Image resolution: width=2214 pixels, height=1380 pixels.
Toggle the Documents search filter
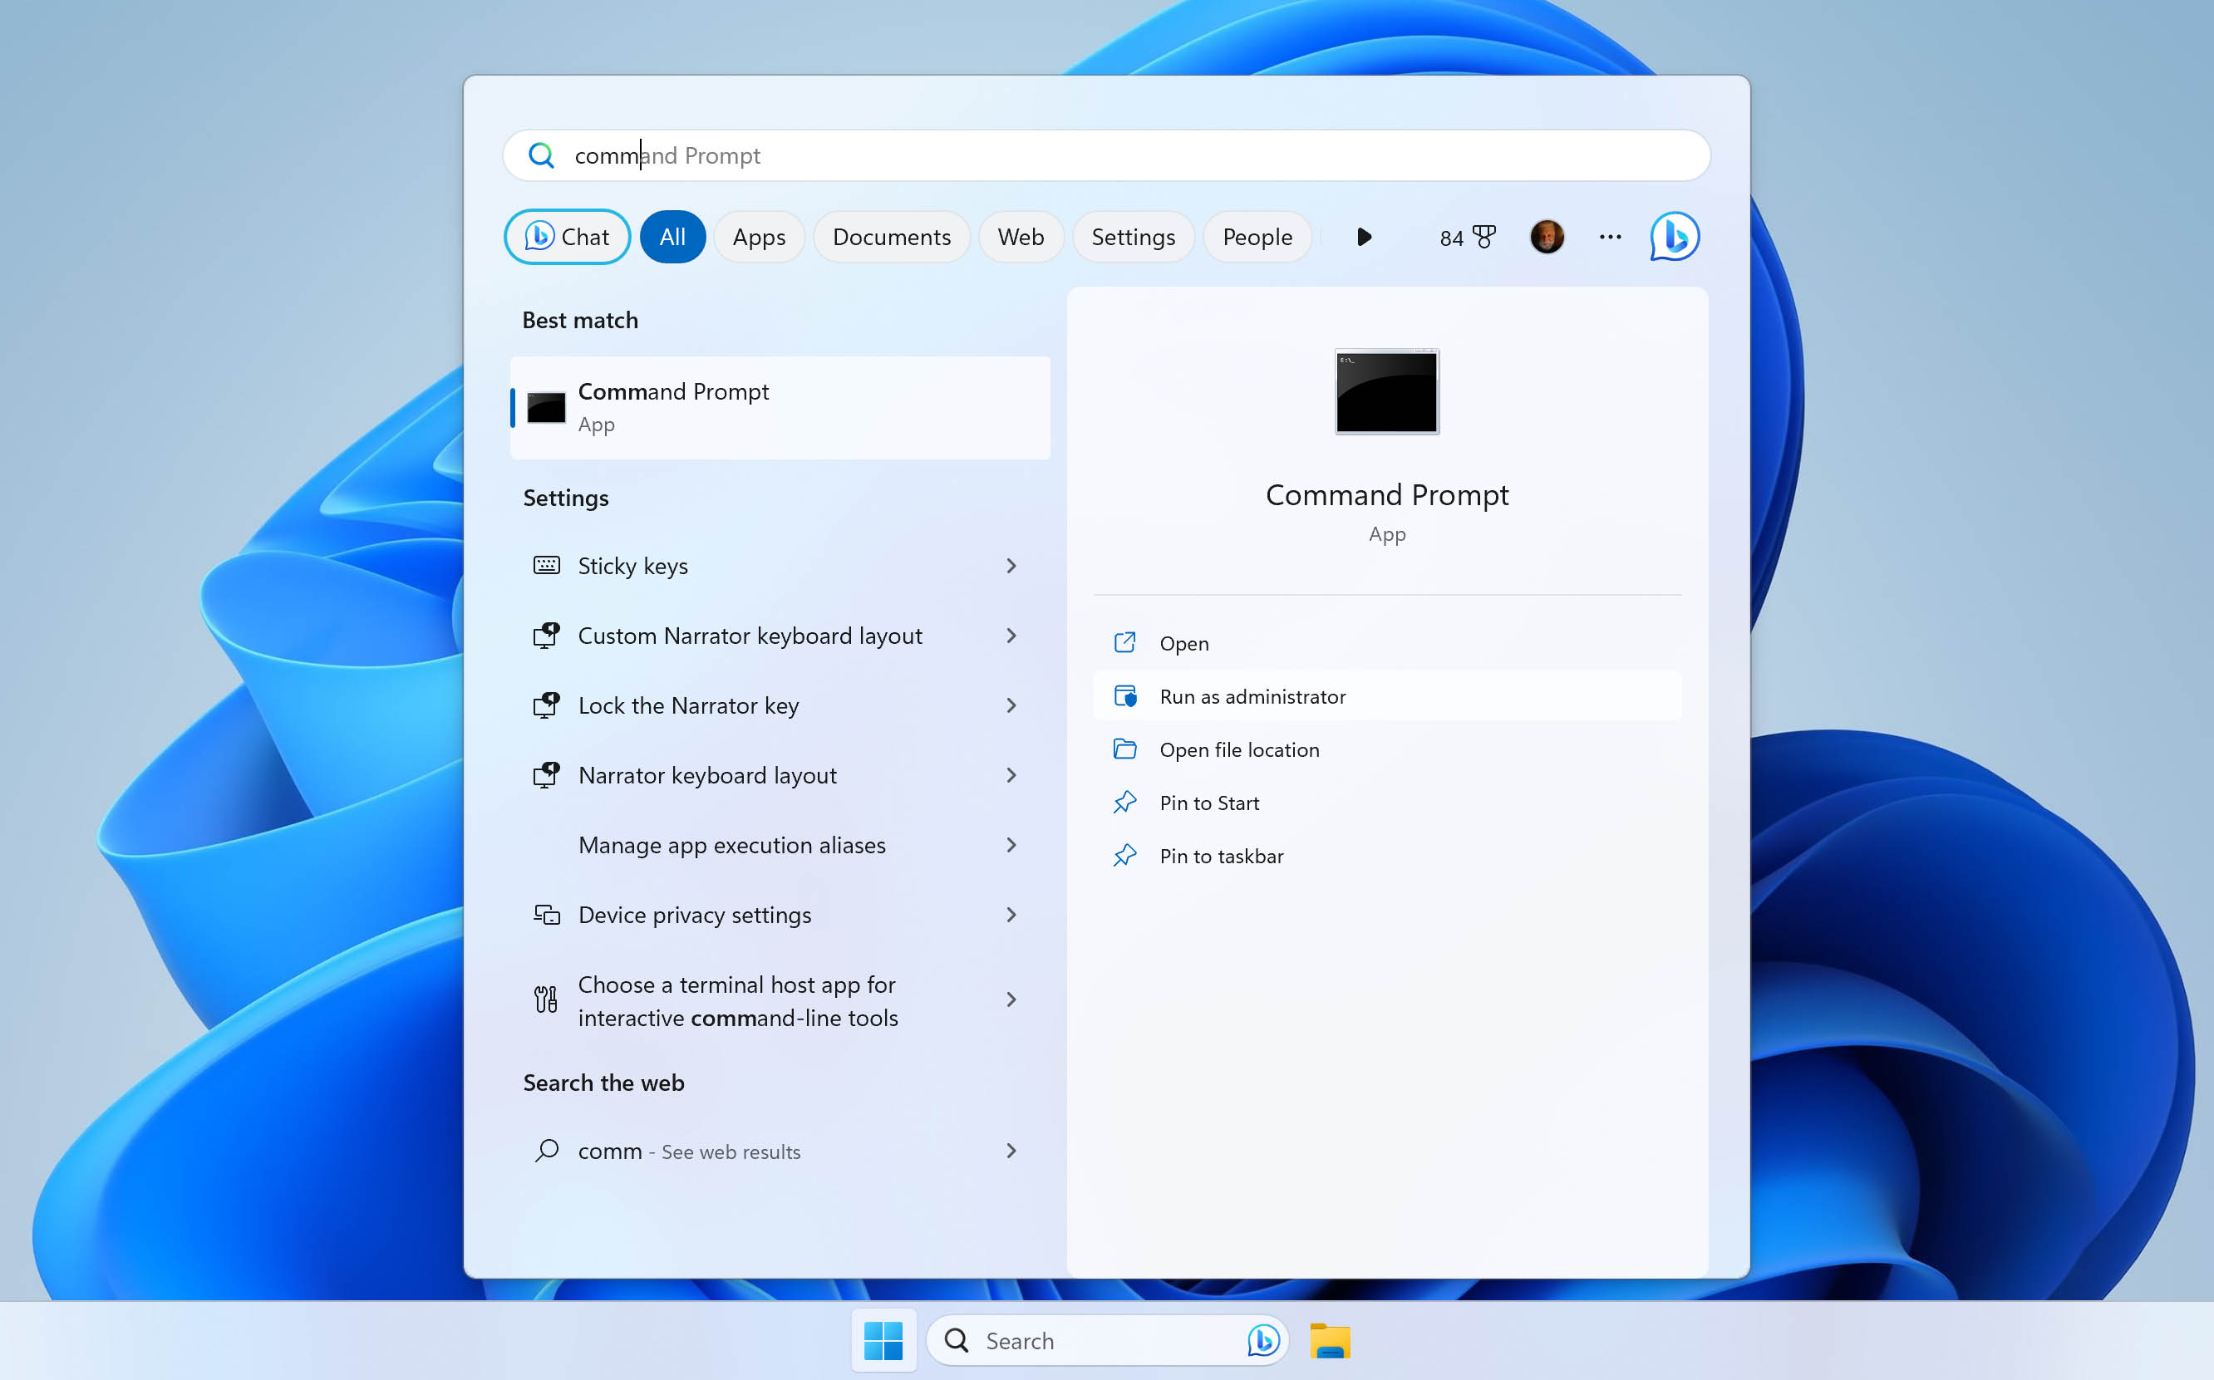coord(891,235)
